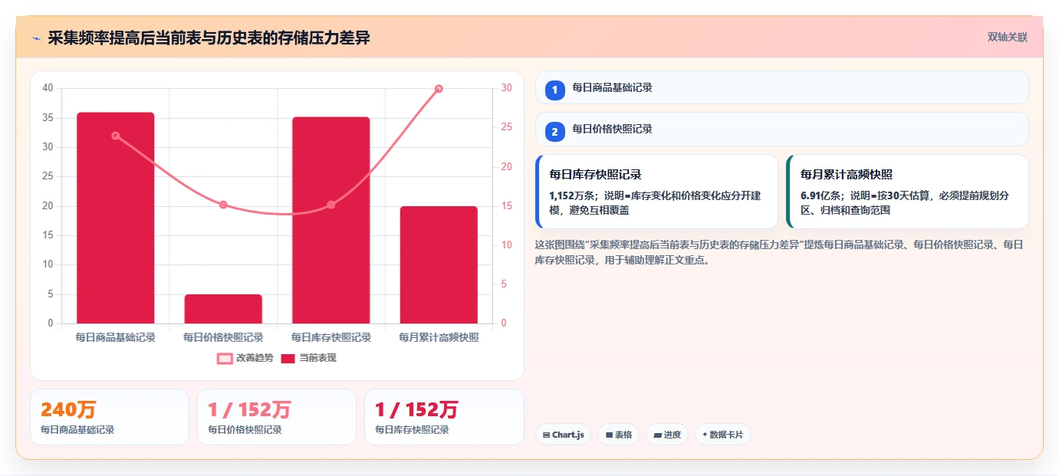The height and width of the screenshot is (476, 1059).
Task: Click the 1,152万条 text in card
Action: coord(573,195)
